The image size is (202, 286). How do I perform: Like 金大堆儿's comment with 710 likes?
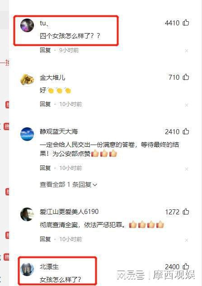[186, 77]
